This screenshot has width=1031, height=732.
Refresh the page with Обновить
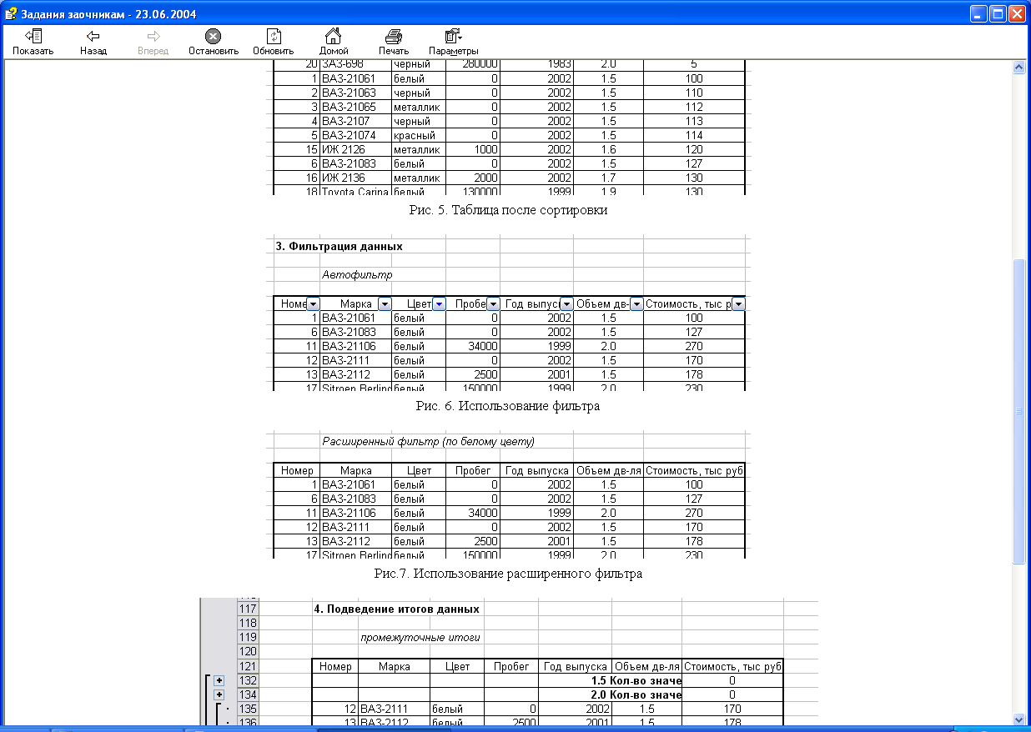point(274,42)
